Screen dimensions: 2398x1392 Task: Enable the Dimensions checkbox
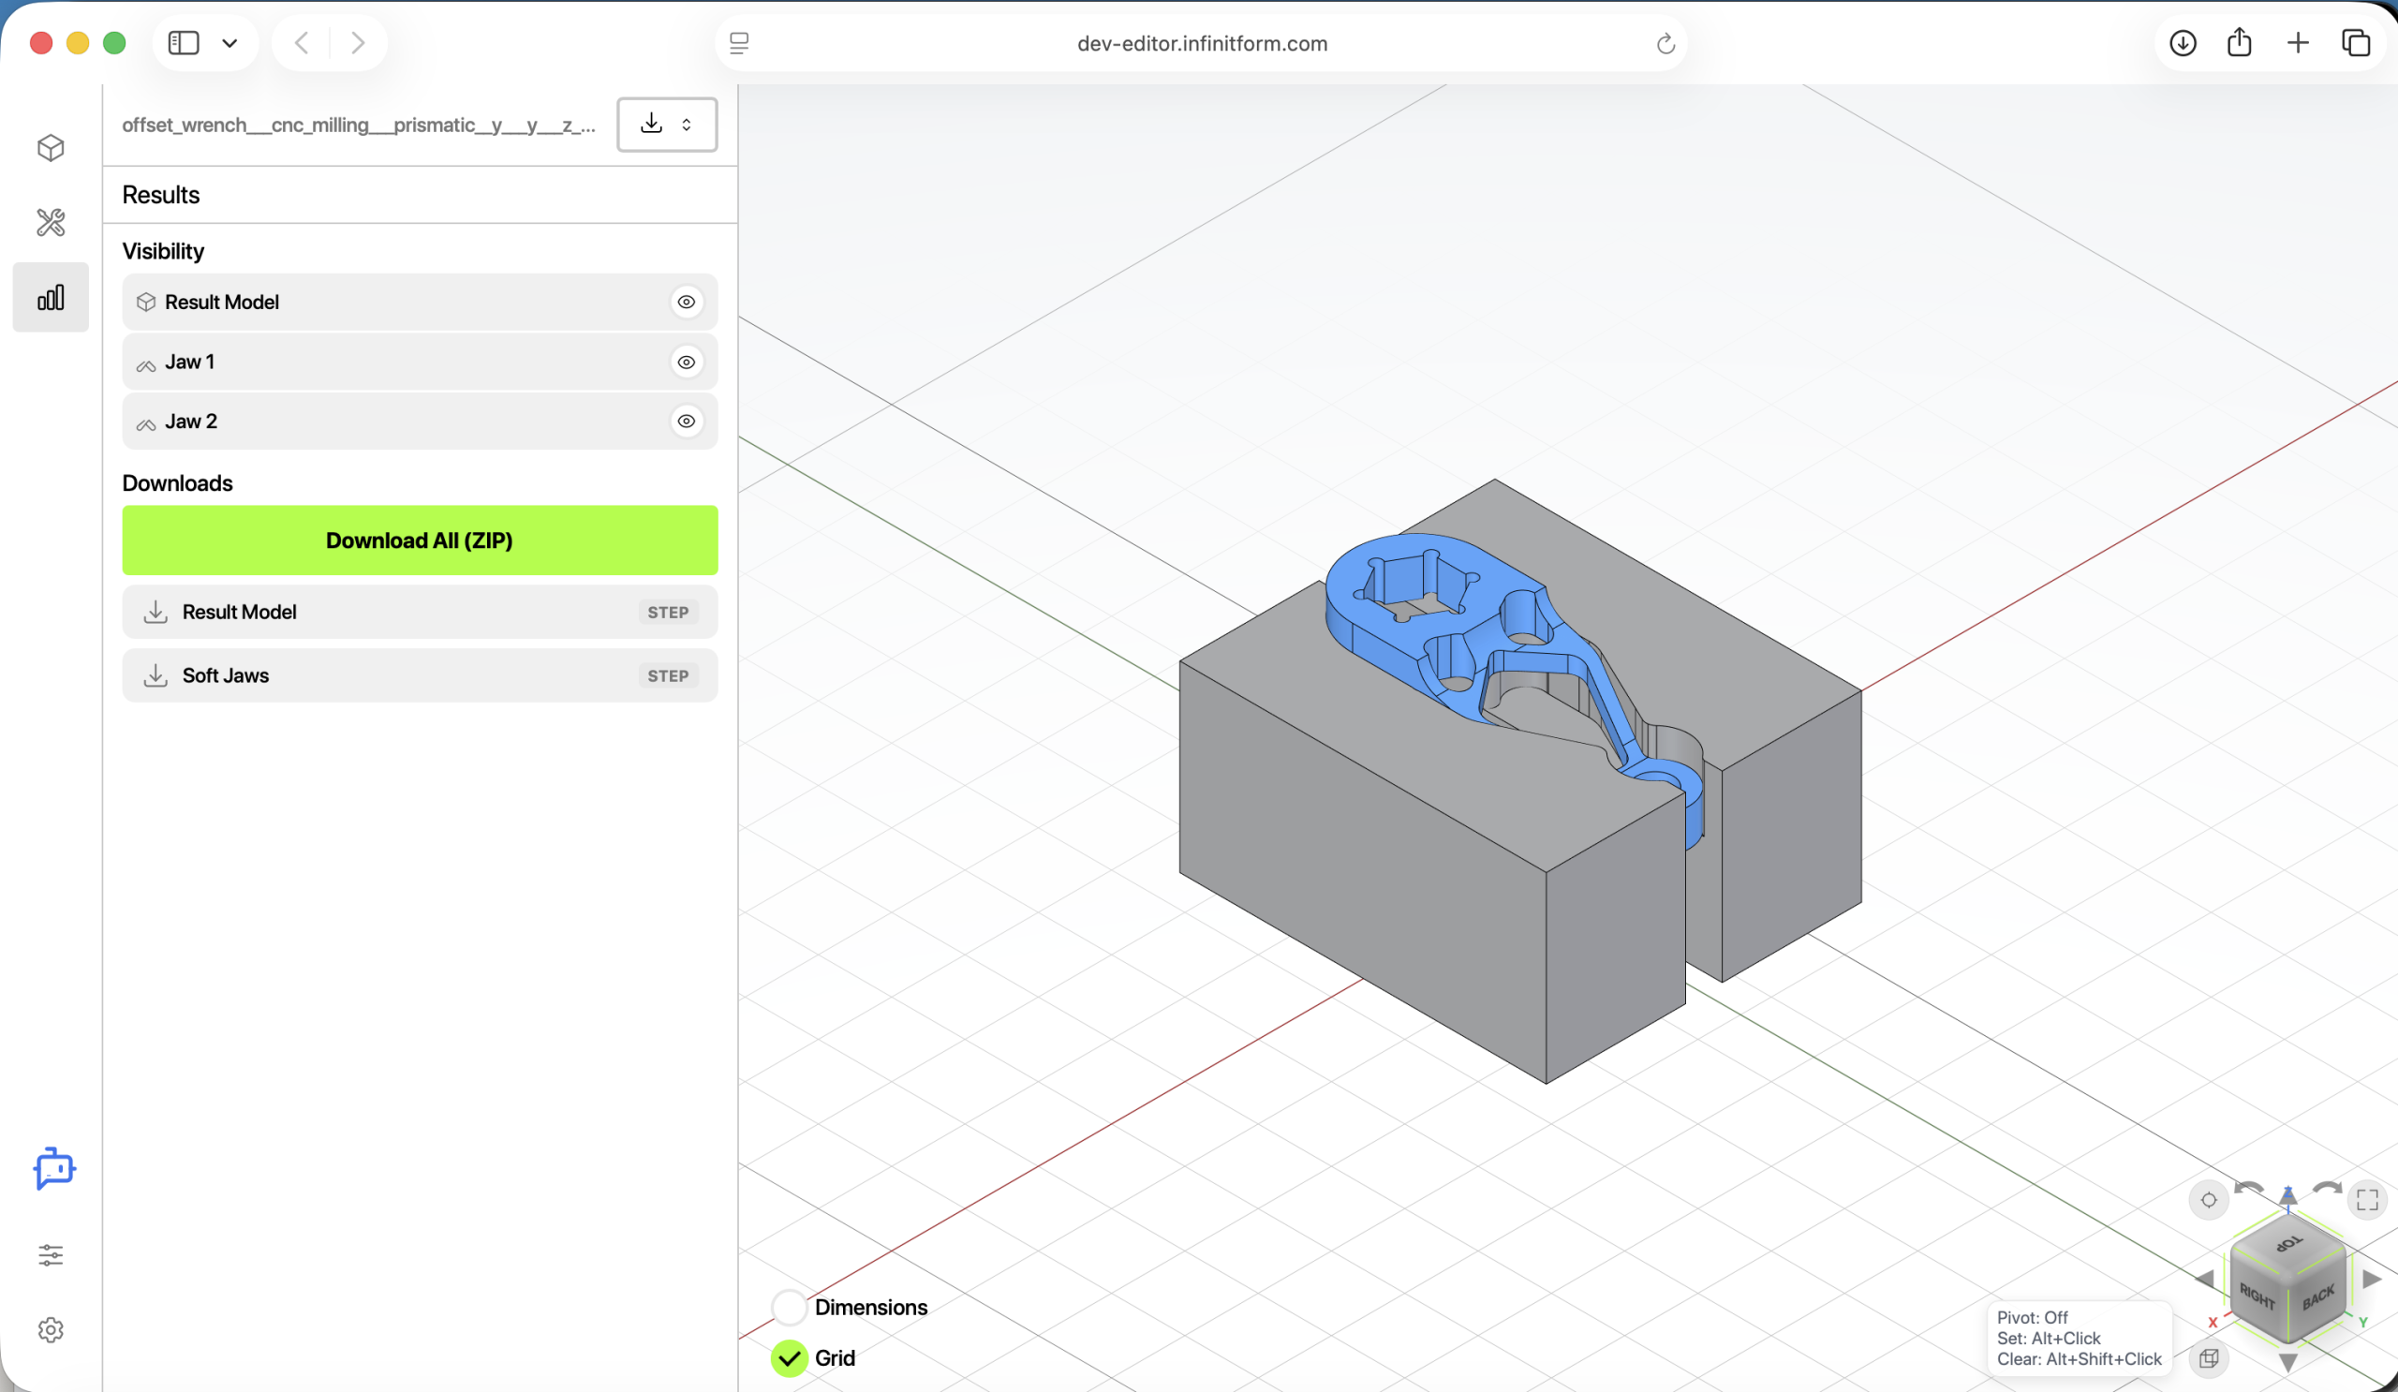789,1308
